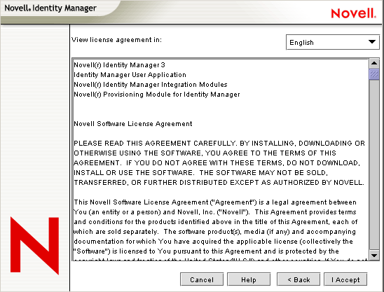Screen dimensions: 384x292
Task: Click the line starting "OTHERWISE USING THE SOFTWARE"
Action: [205, 153]
